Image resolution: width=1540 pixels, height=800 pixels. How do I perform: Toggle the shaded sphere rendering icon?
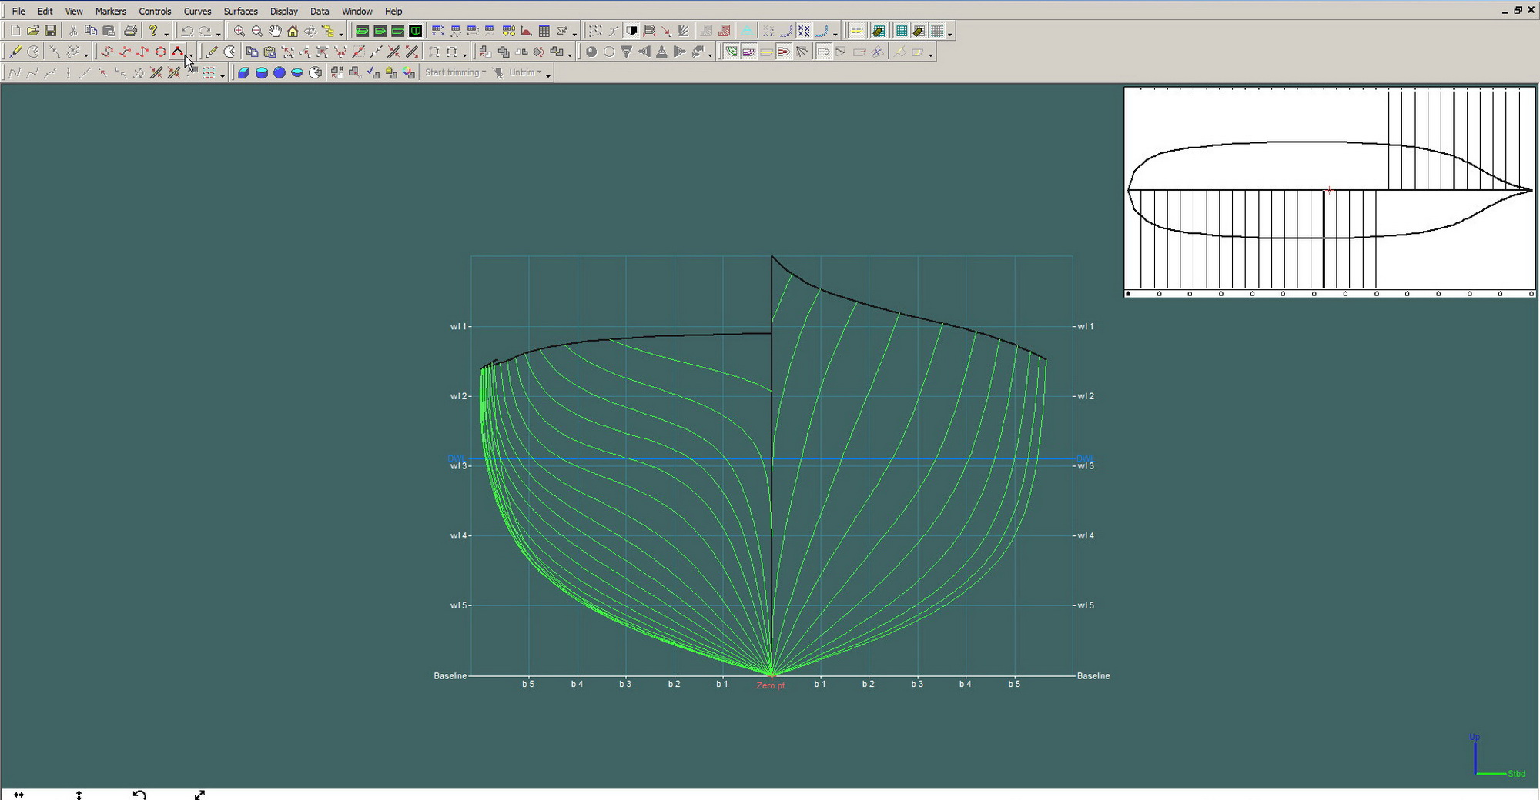(x=591, y=52)
